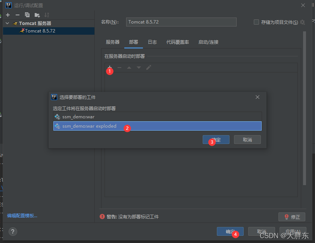Screen dimensions: 315x243
Task: Click the 修正 fix button
Action: [x=292, y=217]
